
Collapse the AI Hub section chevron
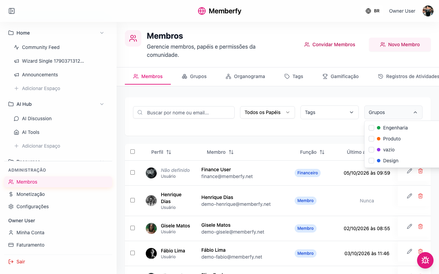click(102, 104)
